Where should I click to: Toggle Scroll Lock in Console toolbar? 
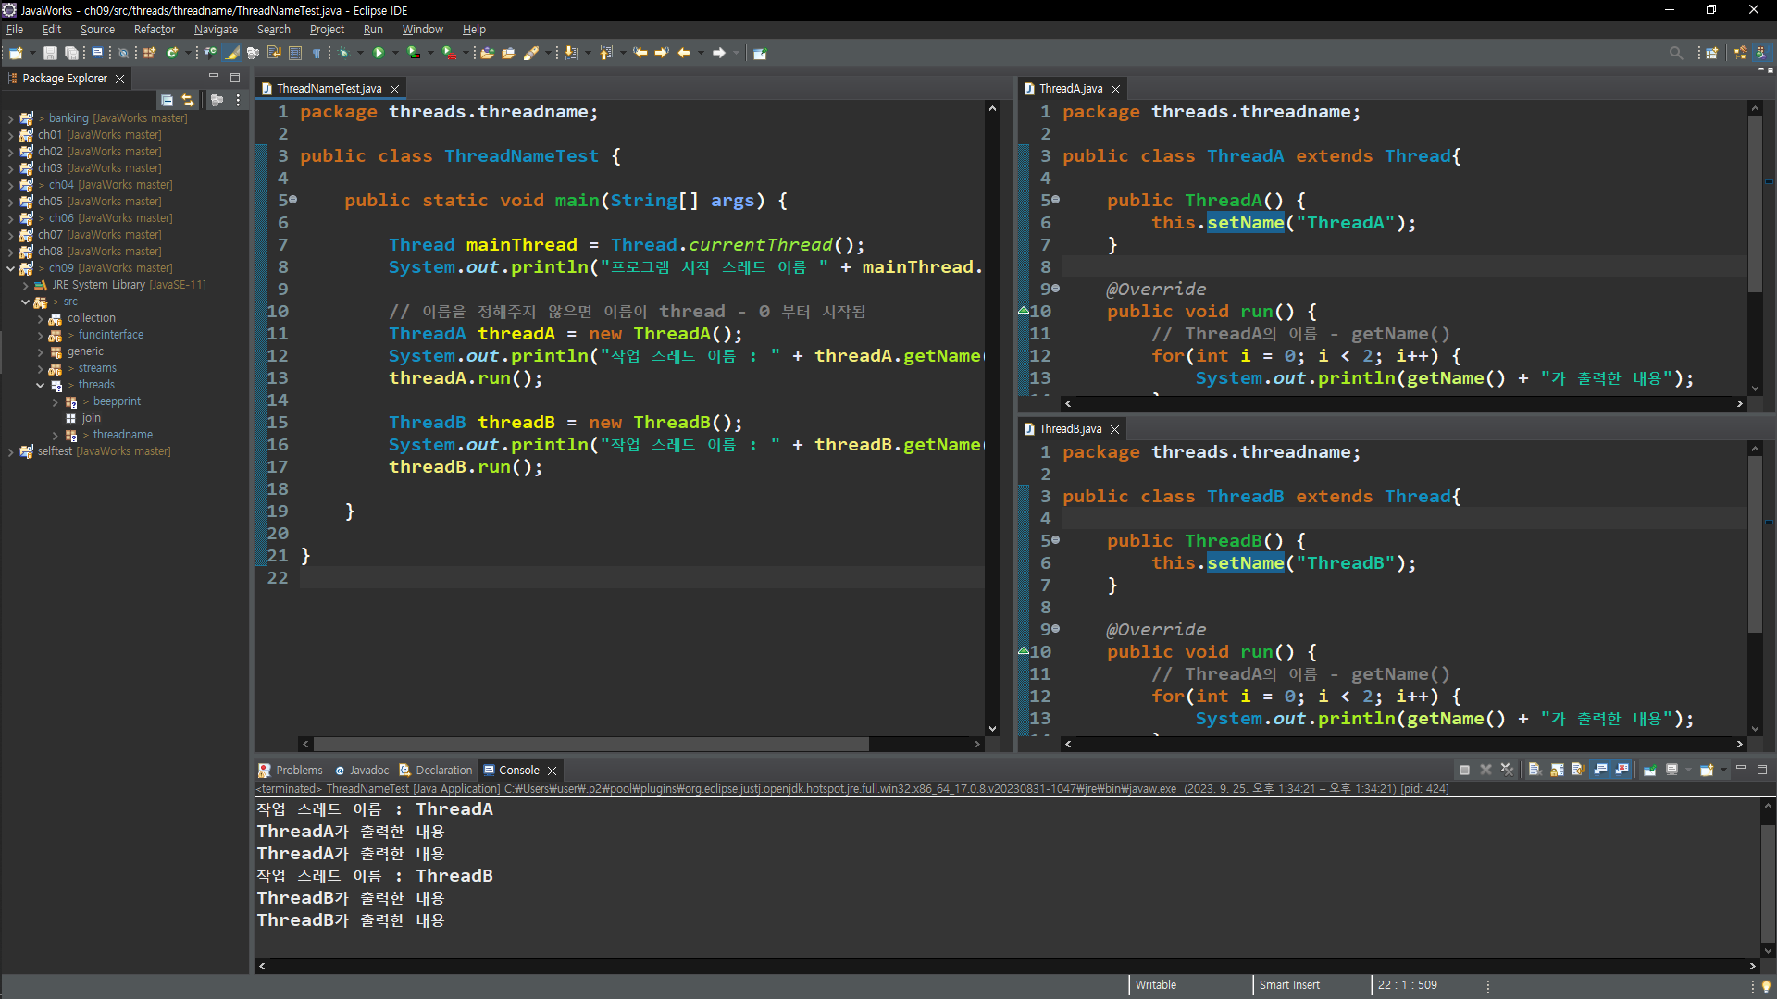1557,770
